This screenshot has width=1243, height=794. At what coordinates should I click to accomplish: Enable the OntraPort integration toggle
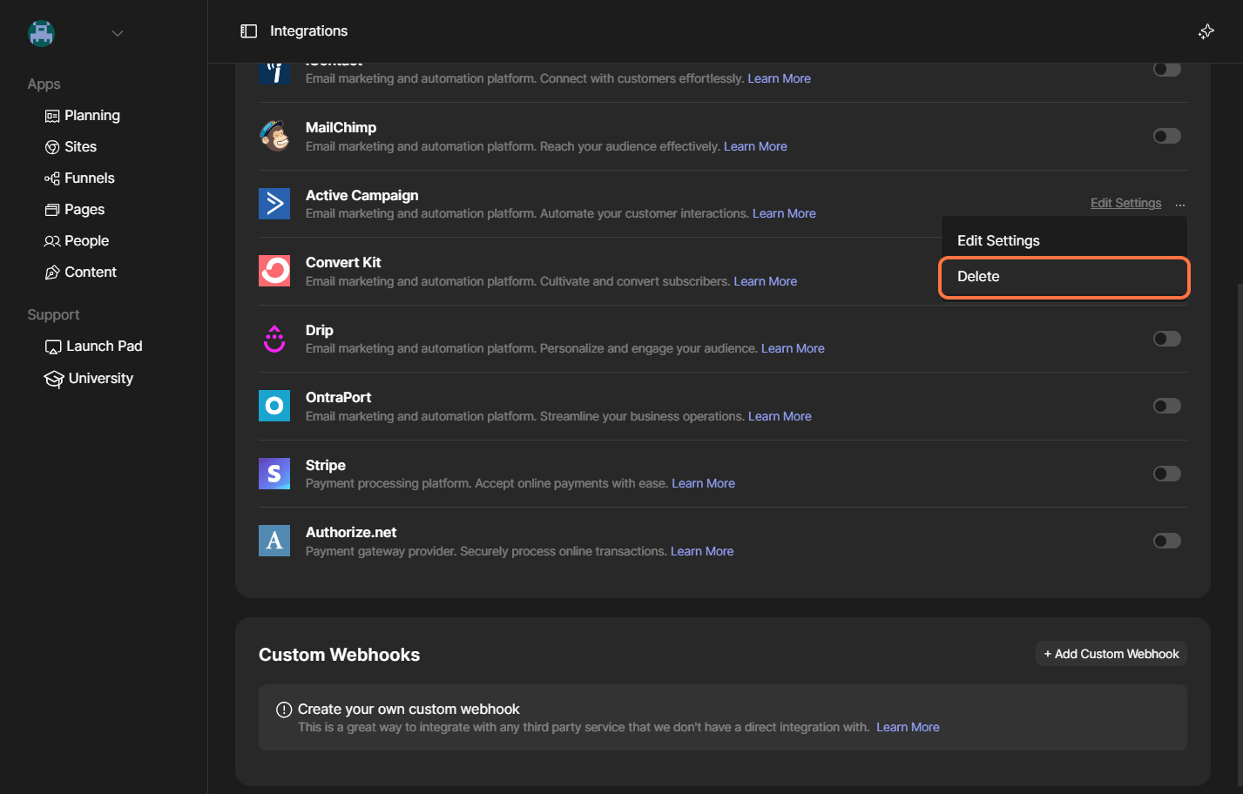pos(1167,406)
